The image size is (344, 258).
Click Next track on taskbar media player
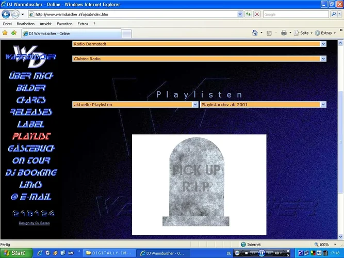269,253
